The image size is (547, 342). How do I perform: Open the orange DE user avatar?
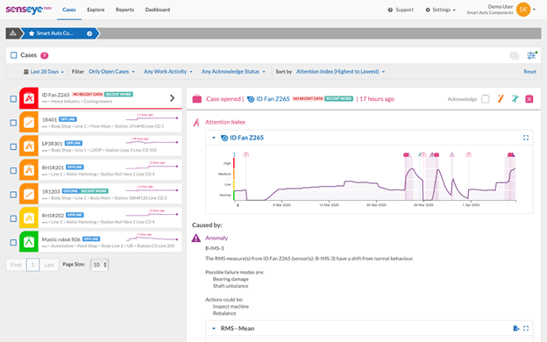click(x=523, y=10)
